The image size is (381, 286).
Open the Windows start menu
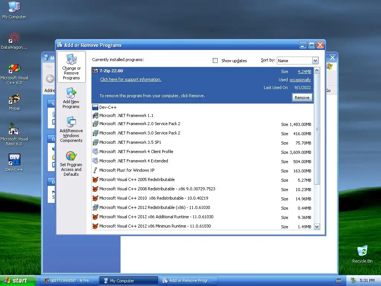click(x=18, y=280)
